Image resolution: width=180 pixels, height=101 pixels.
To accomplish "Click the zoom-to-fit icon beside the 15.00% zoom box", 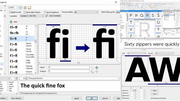I will (x=21, y=8).
